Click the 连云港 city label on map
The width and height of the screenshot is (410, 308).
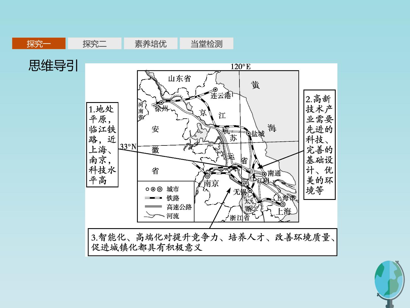(x=221, y=96)
